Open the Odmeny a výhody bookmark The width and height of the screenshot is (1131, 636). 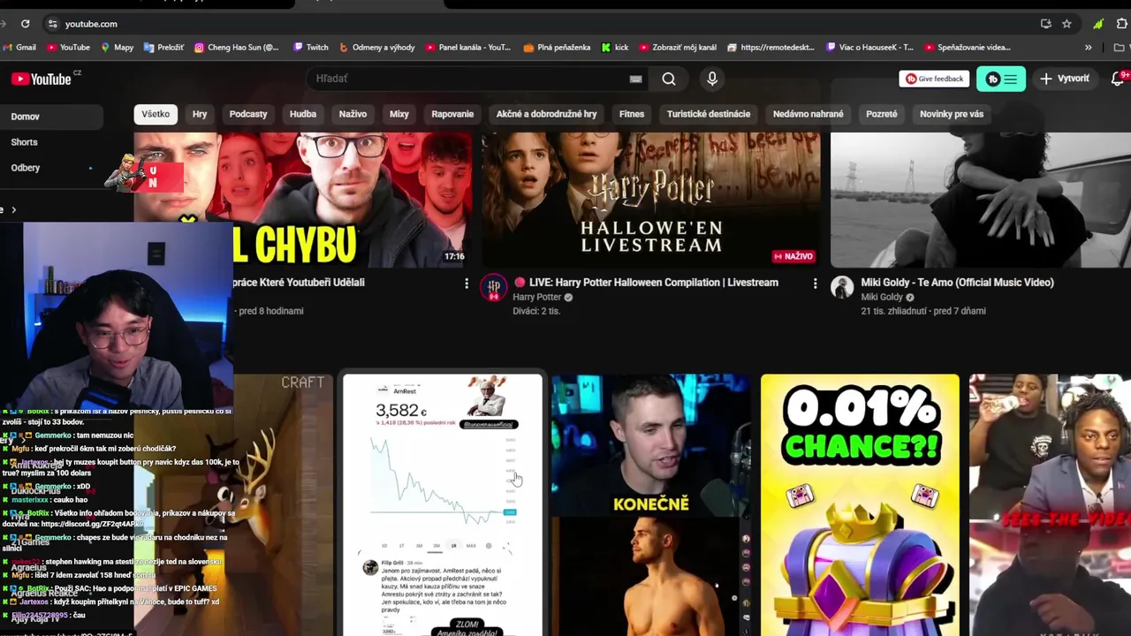coord(376,47)
